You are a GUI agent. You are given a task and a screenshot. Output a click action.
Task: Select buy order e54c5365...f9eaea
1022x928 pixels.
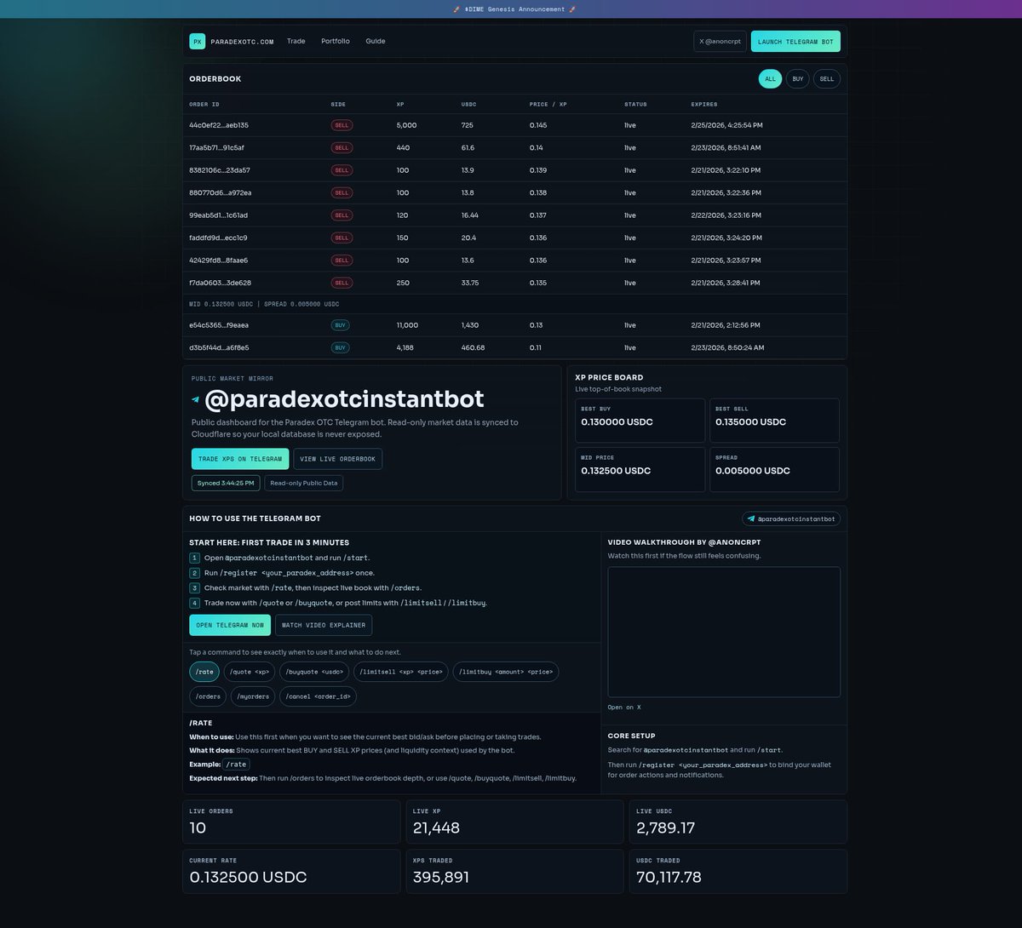click(x=514, y=325)
